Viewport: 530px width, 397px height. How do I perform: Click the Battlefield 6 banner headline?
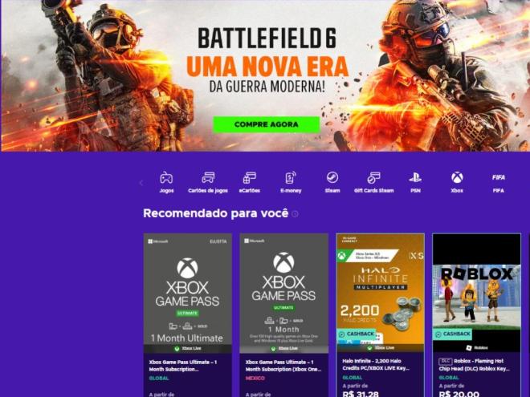pos(267,38)
